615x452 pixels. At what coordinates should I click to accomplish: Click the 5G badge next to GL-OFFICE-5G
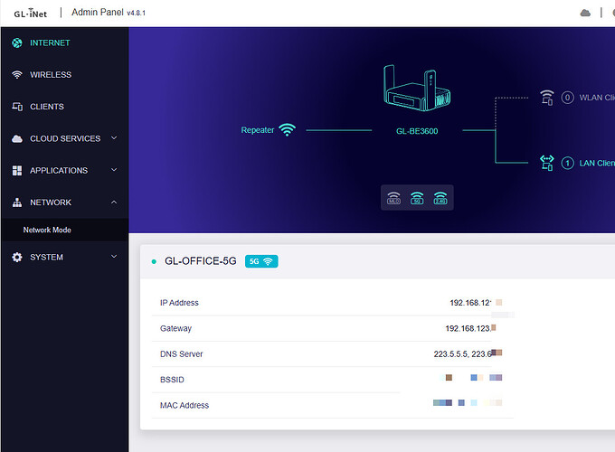(261, 260)
